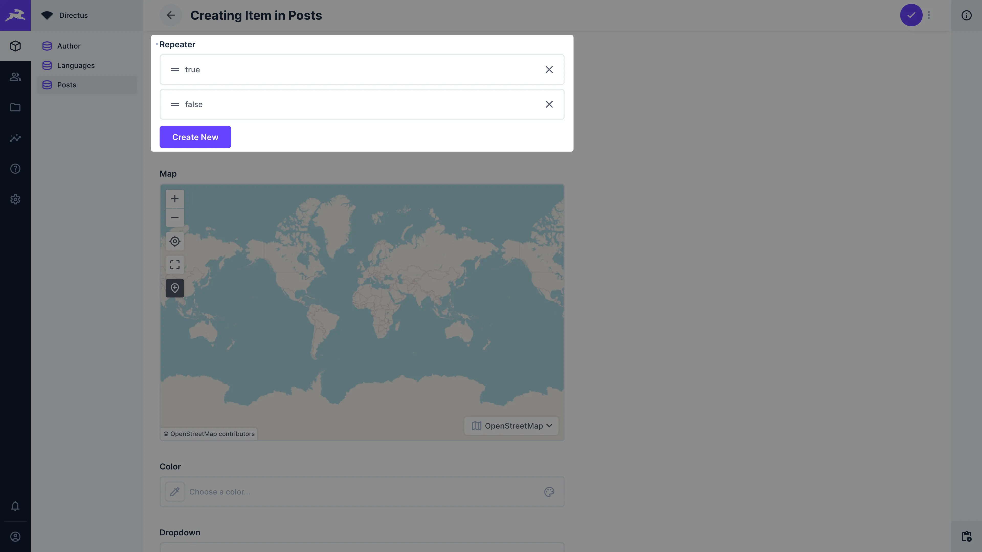The width and height of the screenshot is (982, 552).
Task: Open more options menu beside save
Action: [x=929, y=15]
